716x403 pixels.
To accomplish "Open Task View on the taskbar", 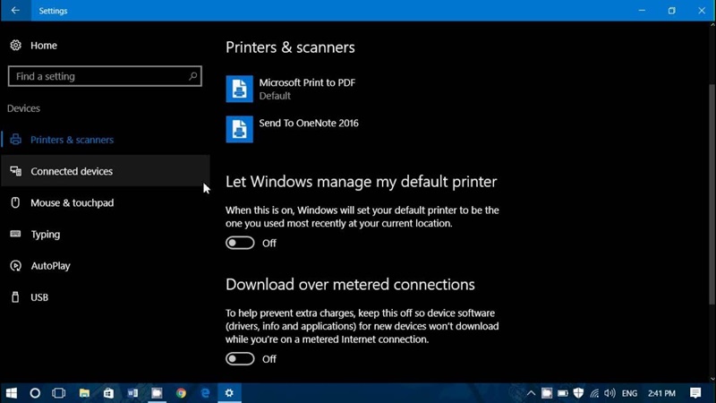I will 59,393.
